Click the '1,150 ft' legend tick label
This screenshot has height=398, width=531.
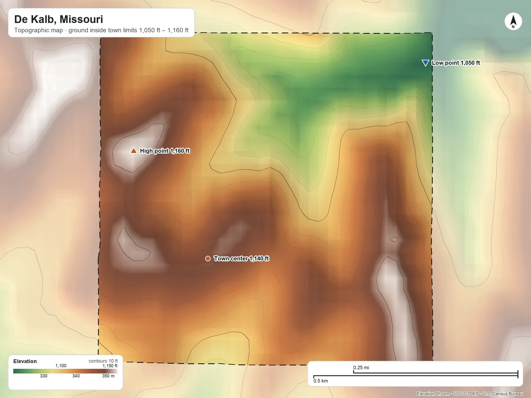[110, 366]
